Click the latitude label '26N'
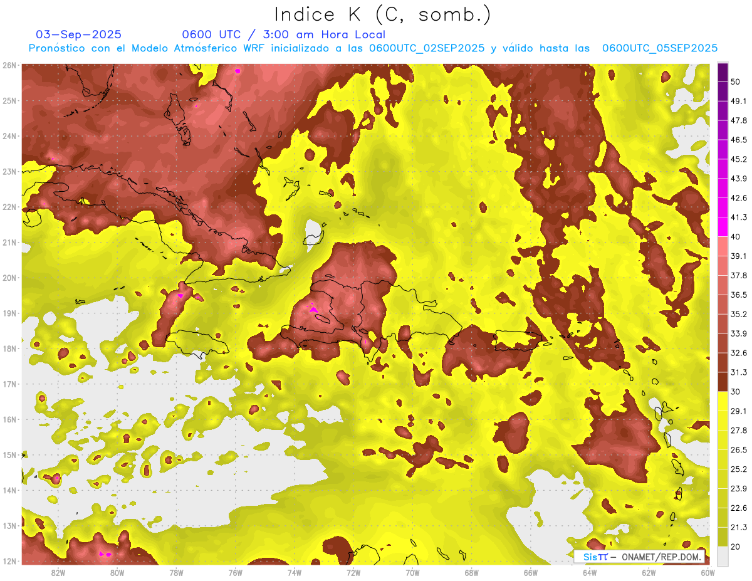This screenshot has width=752, height=581. (9, 65)
